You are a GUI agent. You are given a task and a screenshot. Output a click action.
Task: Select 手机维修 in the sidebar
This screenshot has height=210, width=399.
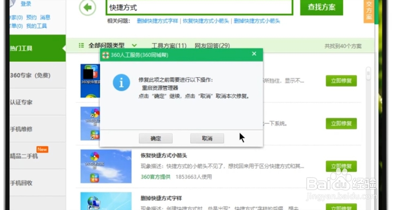(37, 129)
